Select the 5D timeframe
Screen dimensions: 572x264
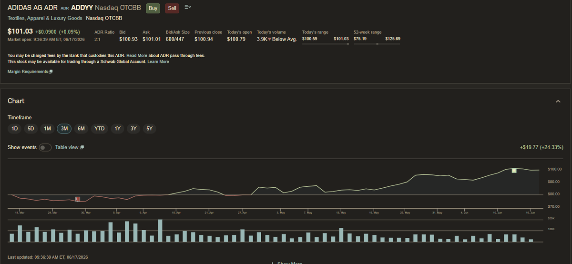pyautogui.click(x=31, y=128)
